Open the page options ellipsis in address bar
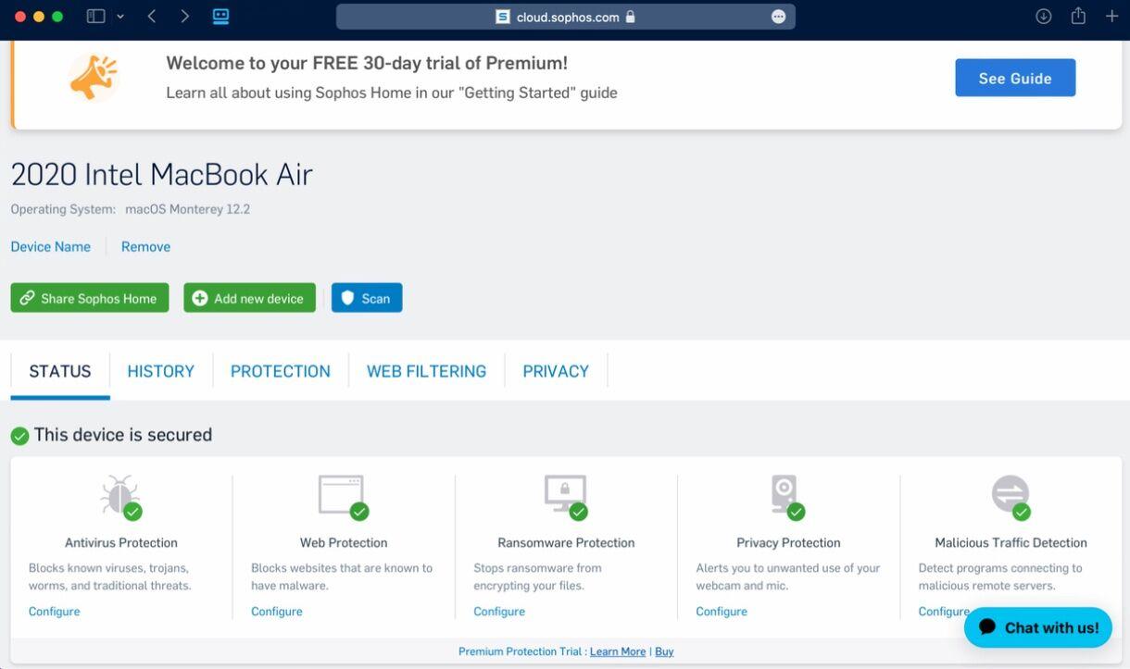Viewport: 1130px width, 669px height. pos(778,17)
